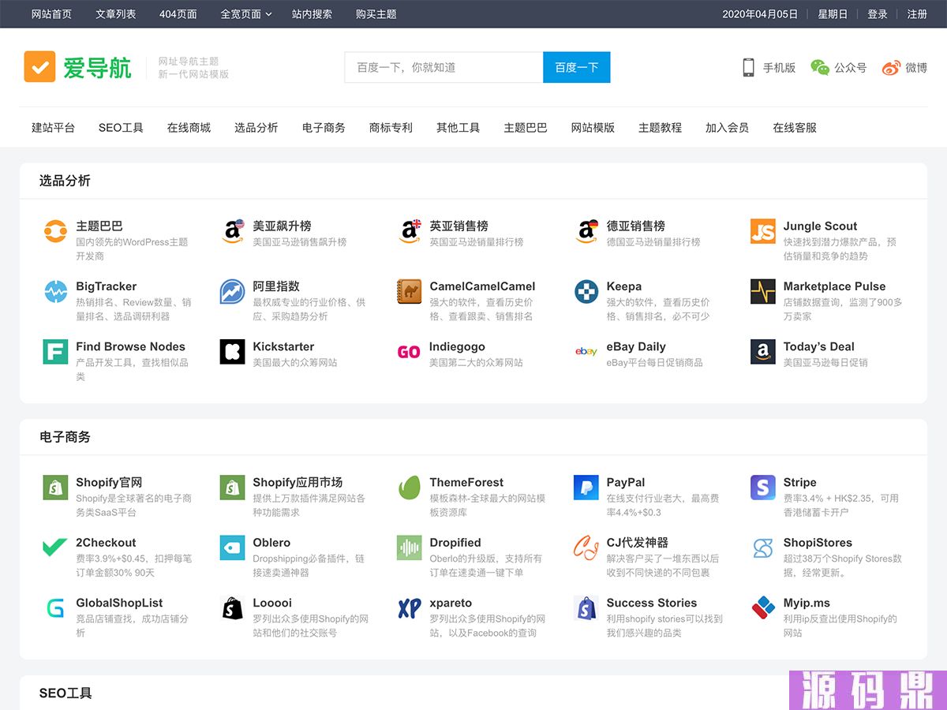
Task: Click the 德亚销售榜 Amazon Germany icon
Action: (x=586, y=232)
